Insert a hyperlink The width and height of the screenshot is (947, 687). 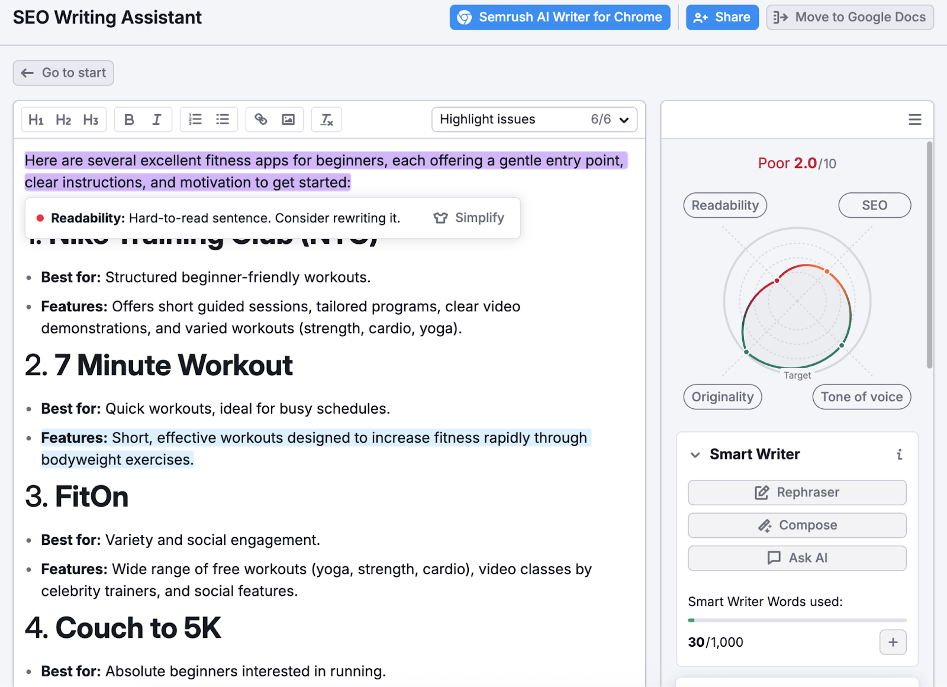coord(261,119)
